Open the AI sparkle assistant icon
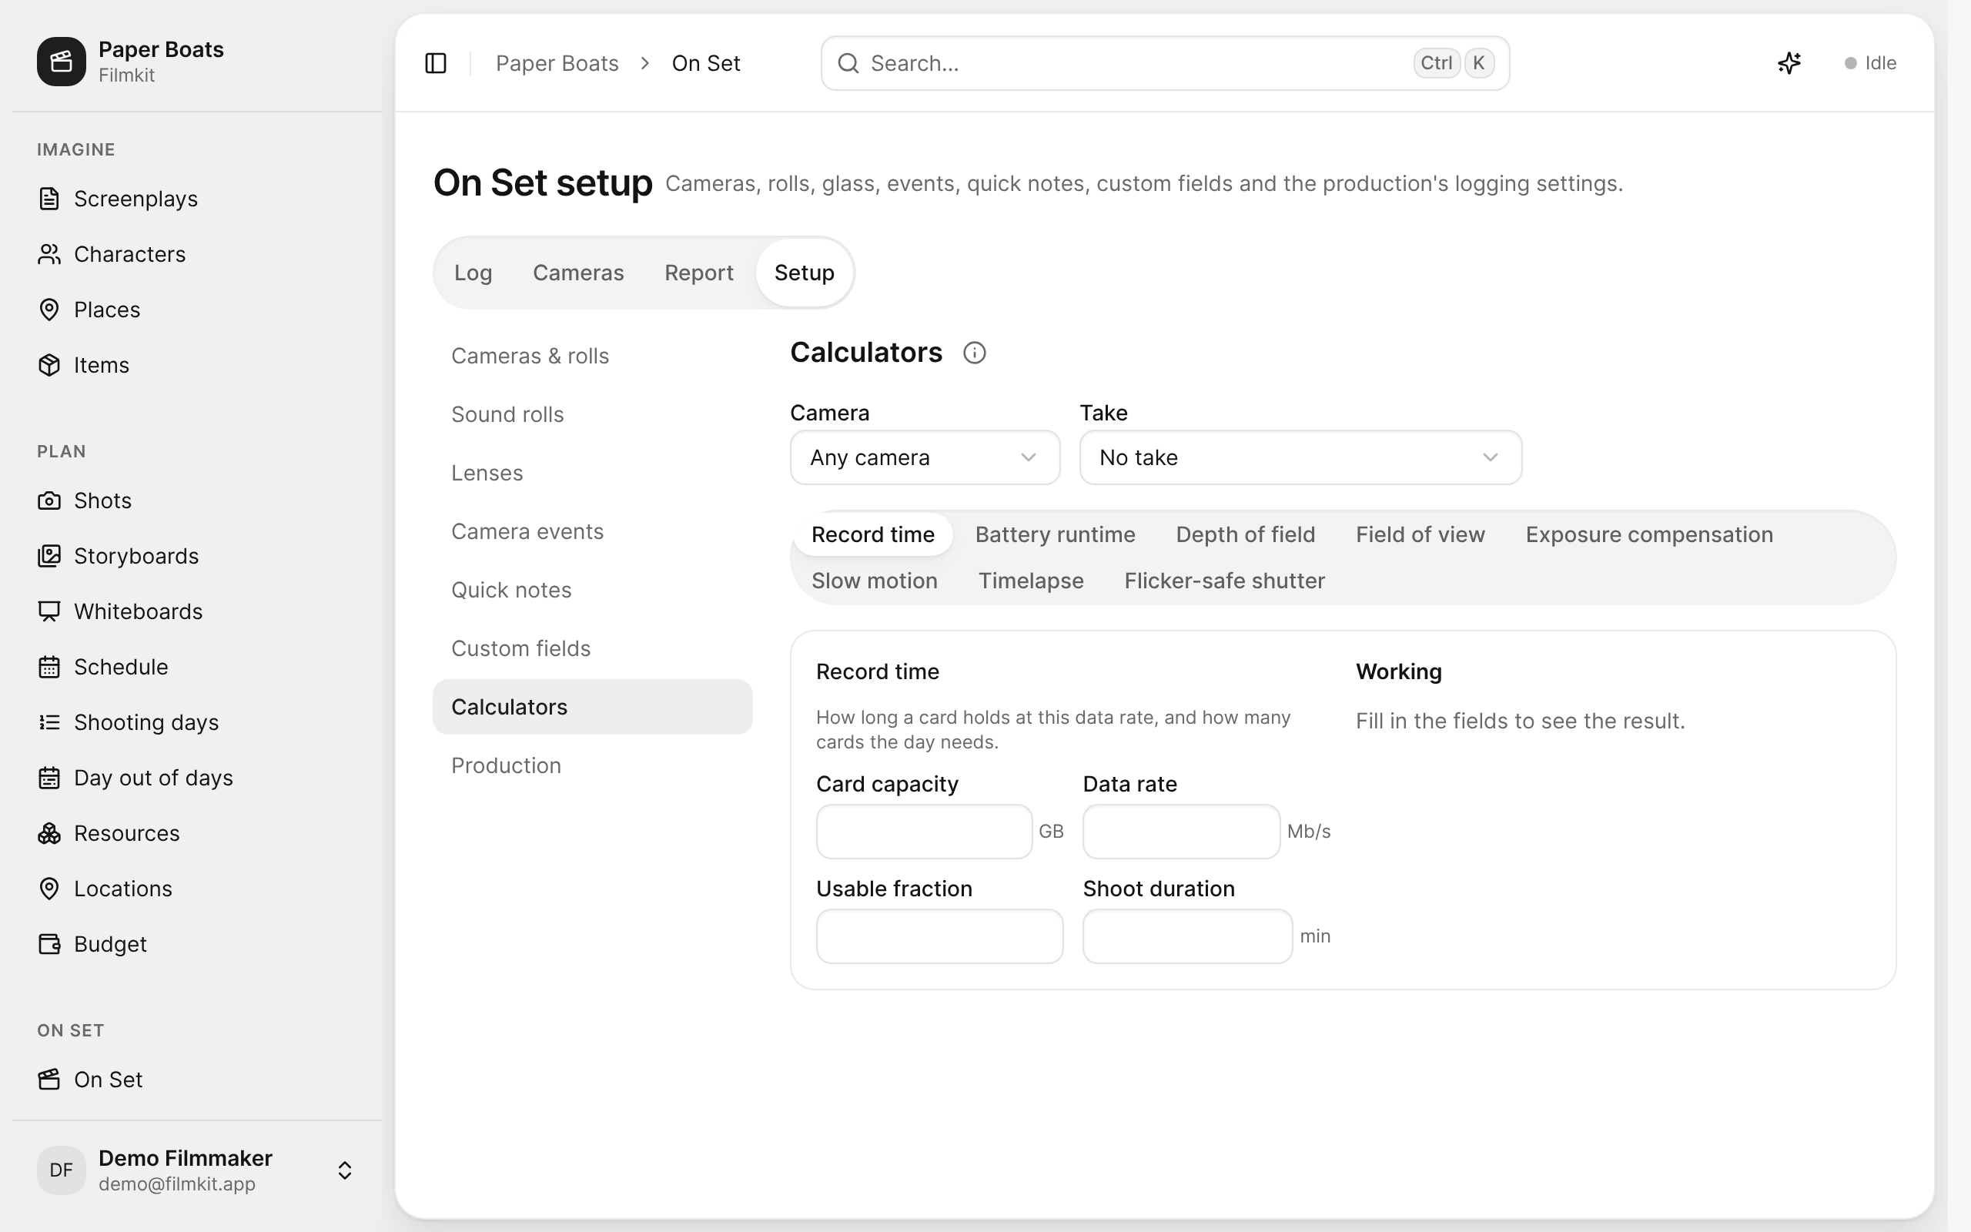This screenshot has height=1232, width=1971. pos(1789,62)
